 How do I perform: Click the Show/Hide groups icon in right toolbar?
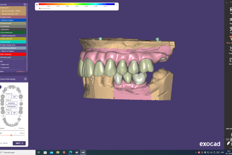click(x=230, y=39)
